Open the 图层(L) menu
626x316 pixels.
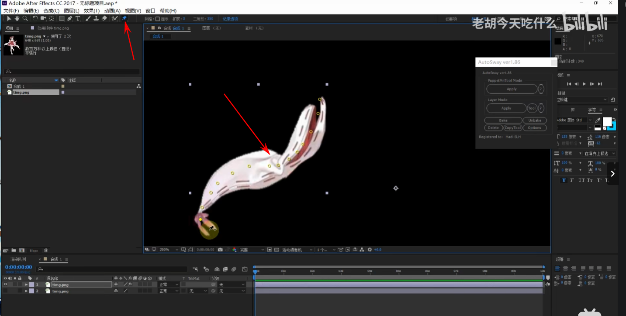coord(72,10)
